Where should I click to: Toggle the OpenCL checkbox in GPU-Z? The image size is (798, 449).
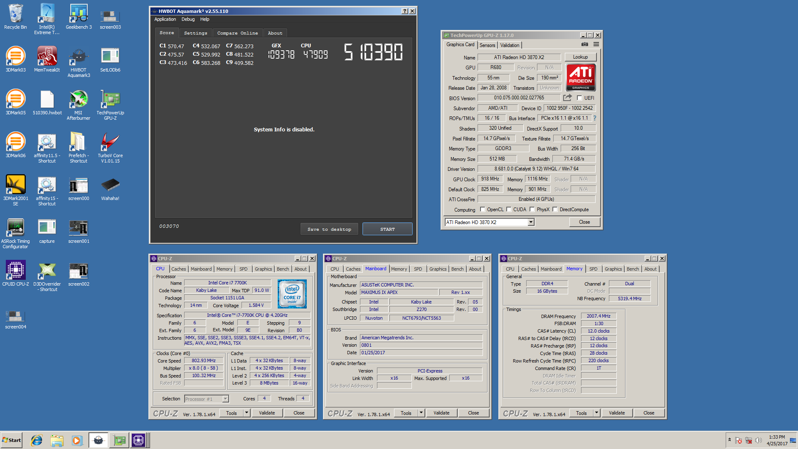coord(483,210)
